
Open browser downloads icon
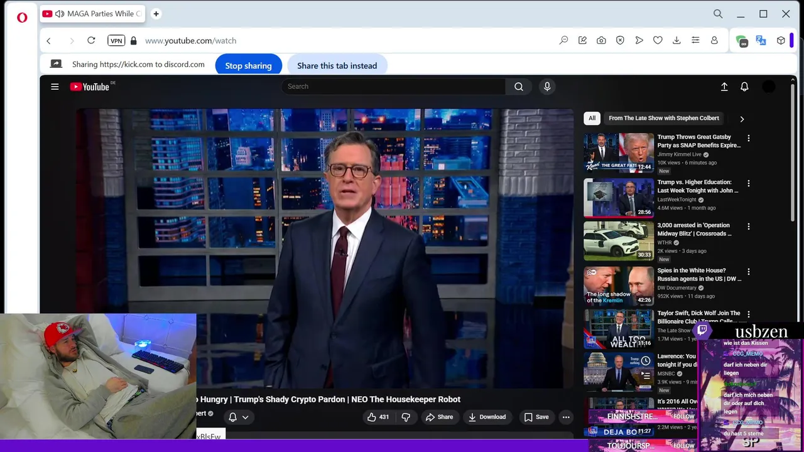676,40
